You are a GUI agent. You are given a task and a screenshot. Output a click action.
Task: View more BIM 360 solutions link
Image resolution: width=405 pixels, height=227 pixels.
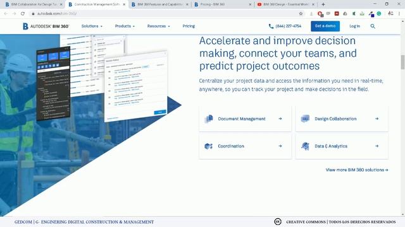pos(357,170)
